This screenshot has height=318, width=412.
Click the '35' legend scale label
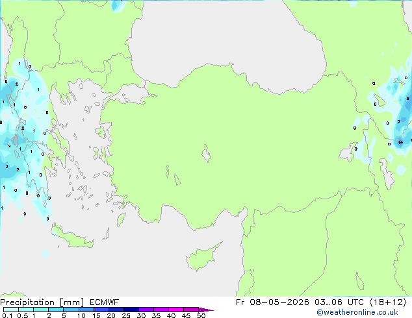click(156, 315)
